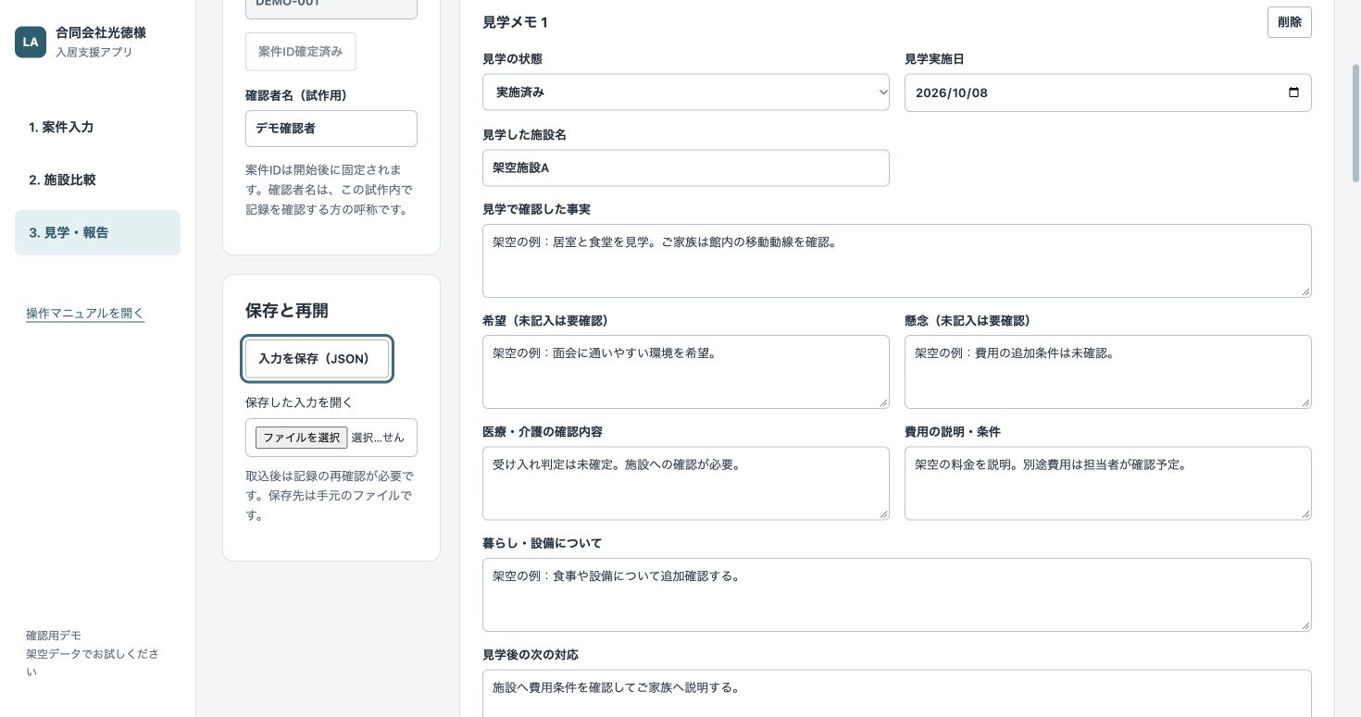The width and height of the screenshot is (1361, 717).
Task: Edit the 医療・介護の確認内容 text area
Action: [x=686, y=483]
